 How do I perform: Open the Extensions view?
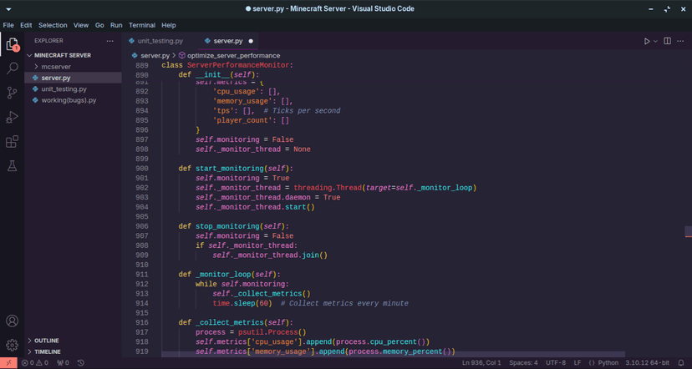pos(12,142)
